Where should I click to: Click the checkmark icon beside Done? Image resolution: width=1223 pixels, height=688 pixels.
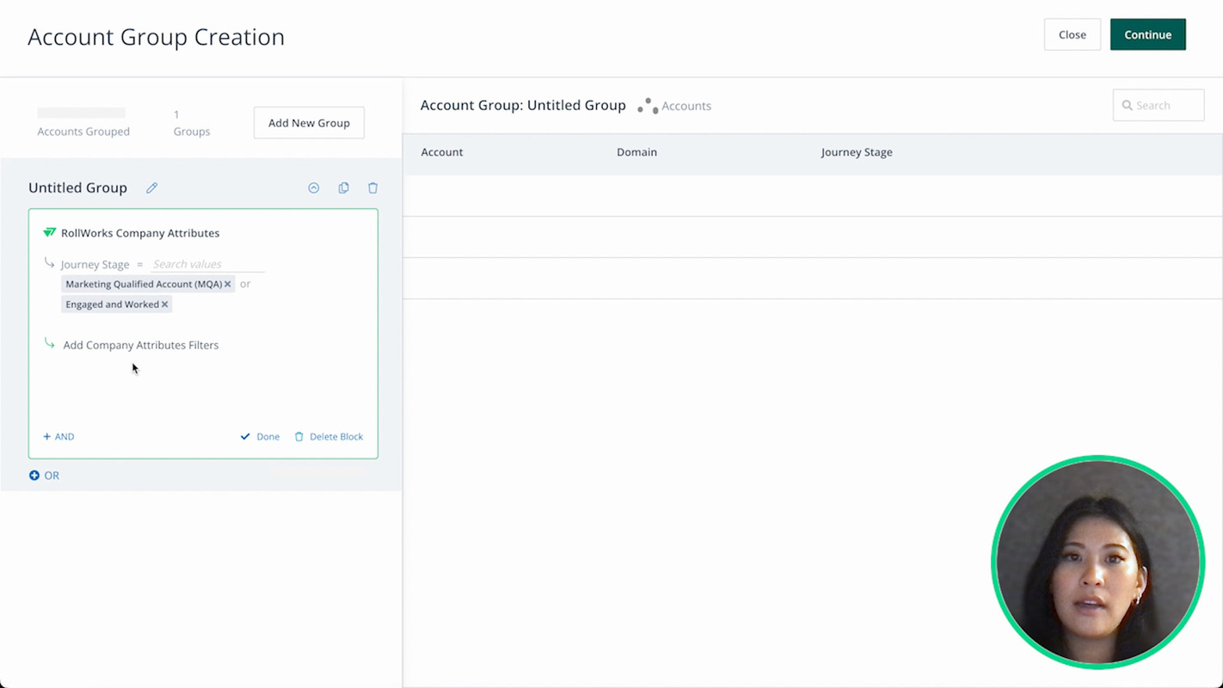pos(245,436)
